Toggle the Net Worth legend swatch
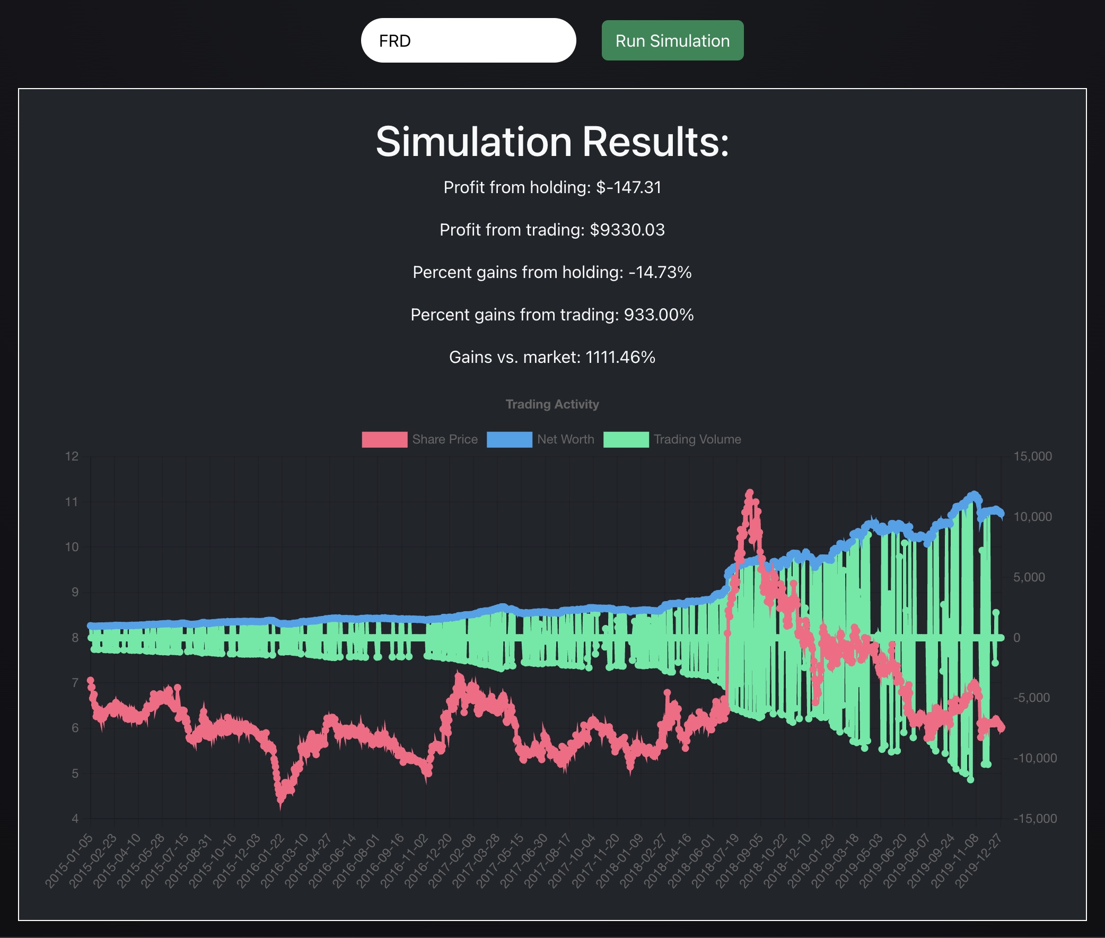1105x938 pixels. pos(508,439)
